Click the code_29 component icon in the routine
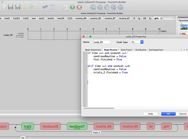Viewport: 188px width, 139px height. pos(20,35)
